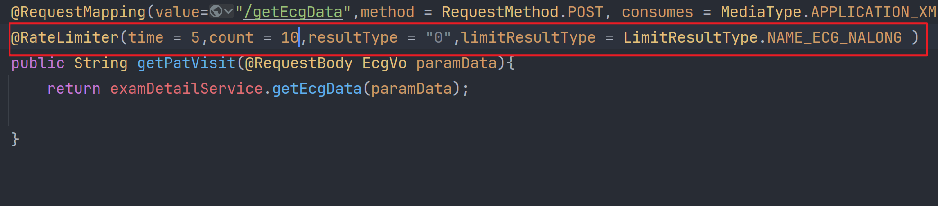The image size is (938, 206).
Task: Click the globe icon before /getEcgData
Action: (x=216, y=11)
